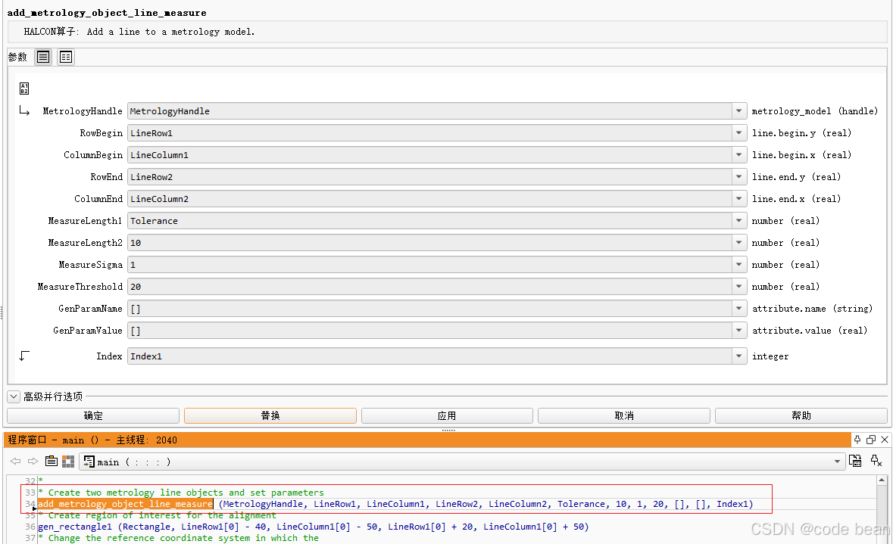Click the load procedure icon beside the procedure combo
Viewport: 893px width, 544px height.
[x=857, y=462]
